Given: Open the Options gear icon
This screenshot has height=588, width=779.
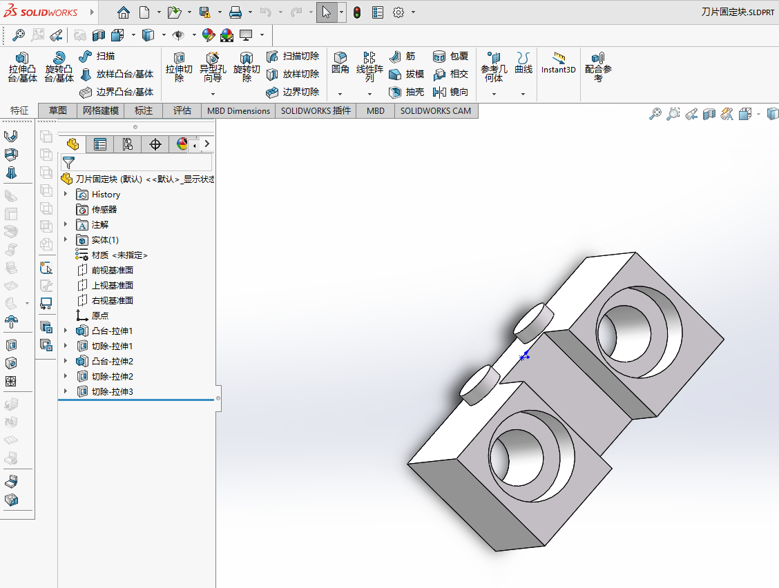Looking at the screenshot, I should [398, 12].
